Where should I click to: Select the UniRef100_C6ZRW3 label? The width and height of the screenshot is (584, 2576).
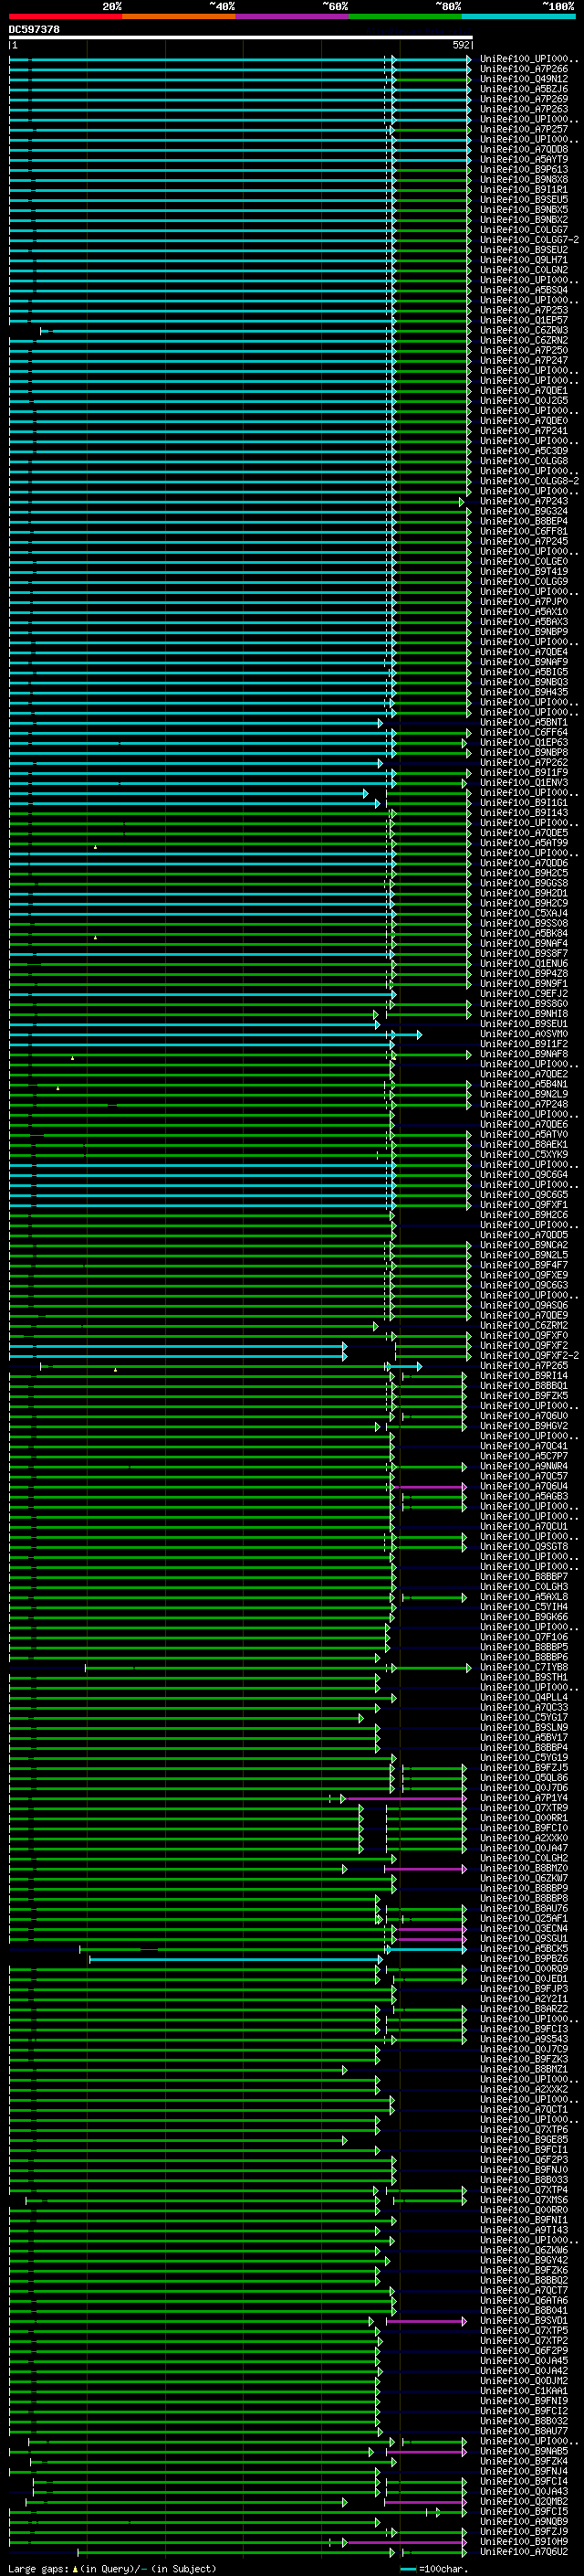[x=524, y=331]
